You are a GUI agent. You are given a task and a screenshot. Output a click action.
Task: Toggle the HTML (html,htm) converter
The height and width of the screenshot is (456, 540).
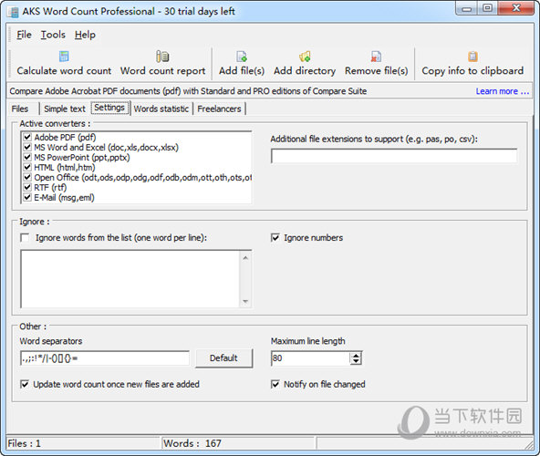(x=27, y=167)
